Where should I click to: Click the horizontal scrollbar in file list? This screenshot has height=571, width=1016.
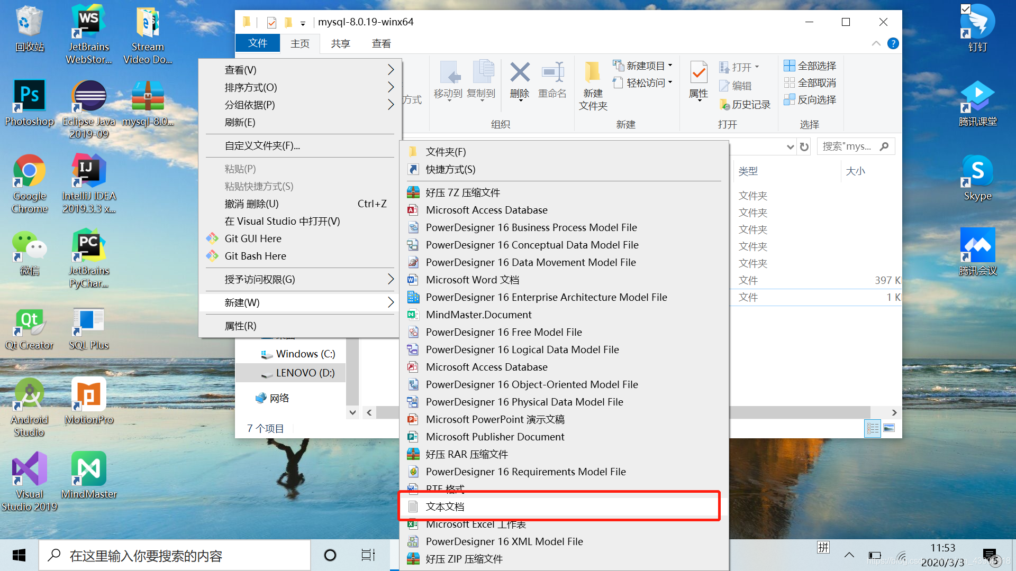point(799,412)
